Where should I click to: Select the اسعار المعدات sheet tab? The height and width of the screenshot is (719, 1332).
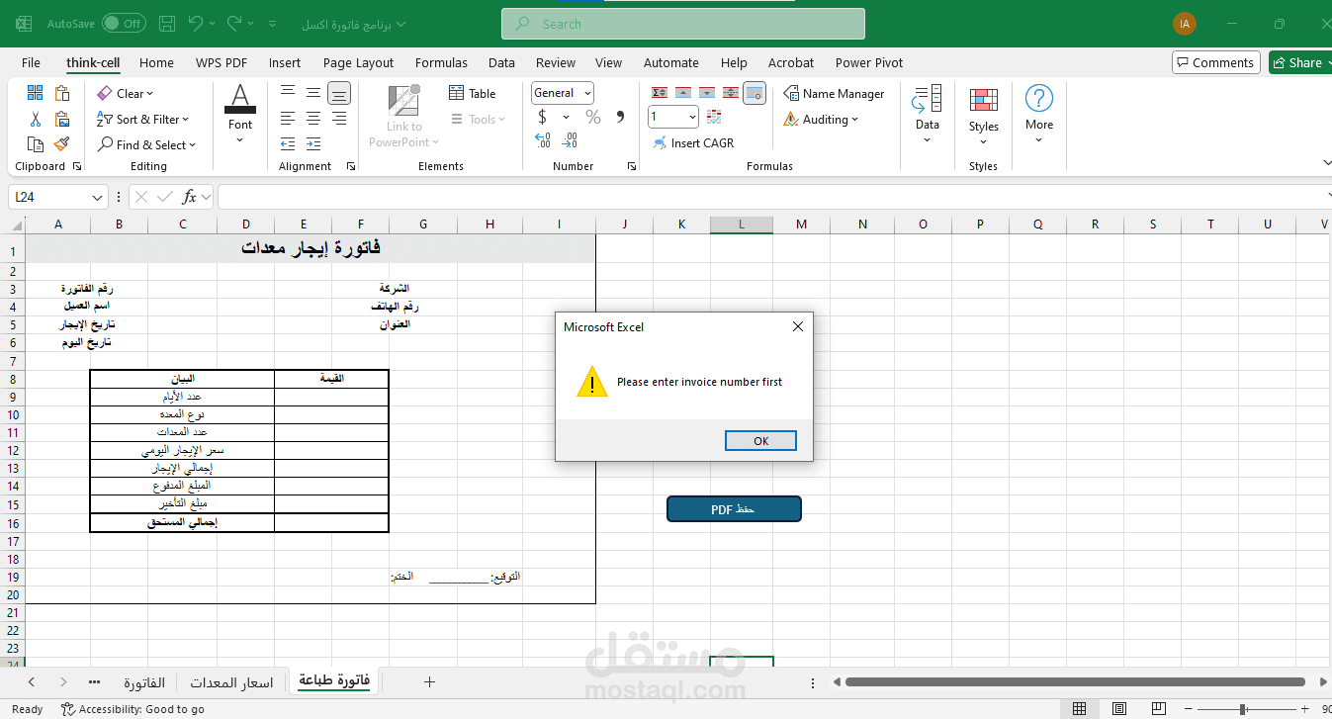click(x=231, y=682)
